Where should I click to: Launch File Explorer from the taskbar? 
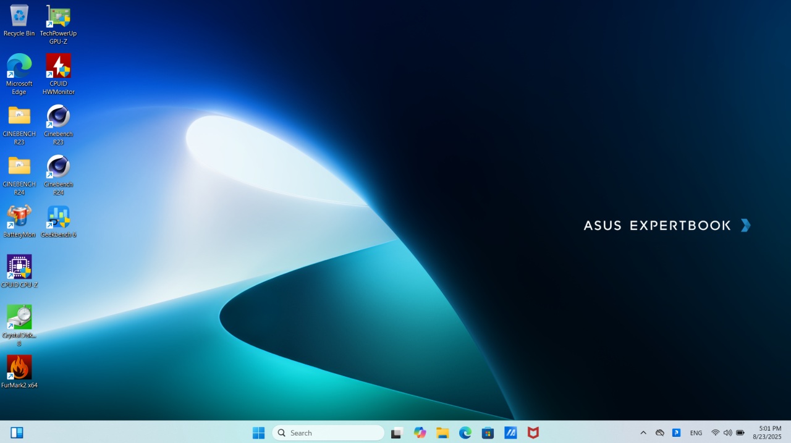442,433
